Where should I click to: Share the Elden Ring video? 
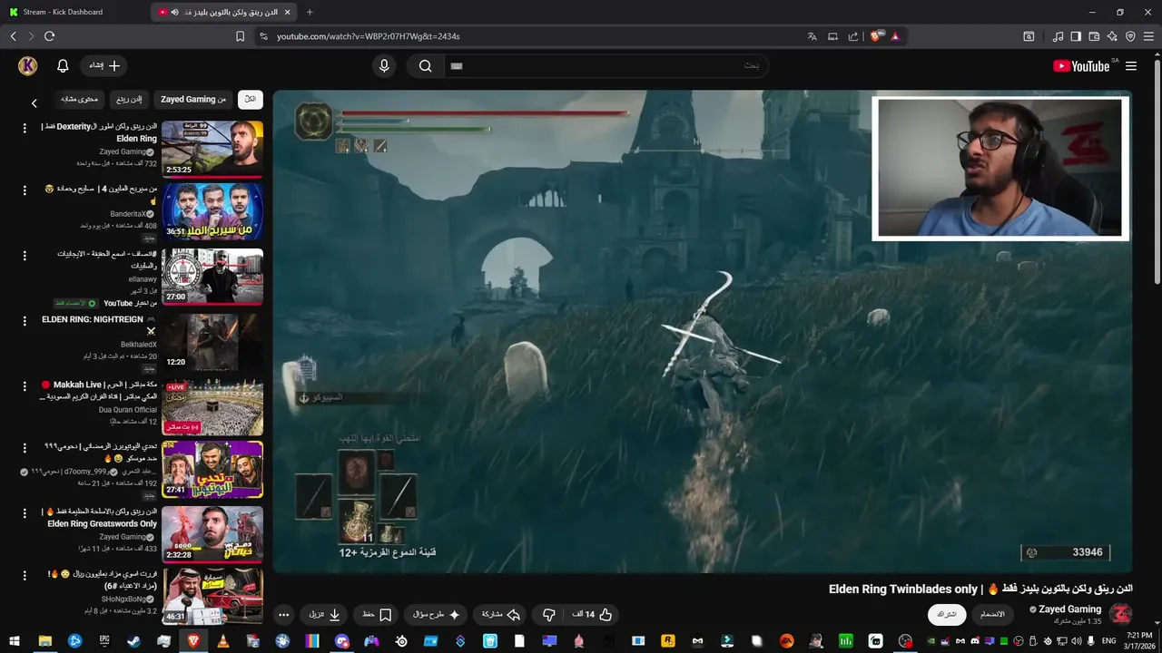500,614
